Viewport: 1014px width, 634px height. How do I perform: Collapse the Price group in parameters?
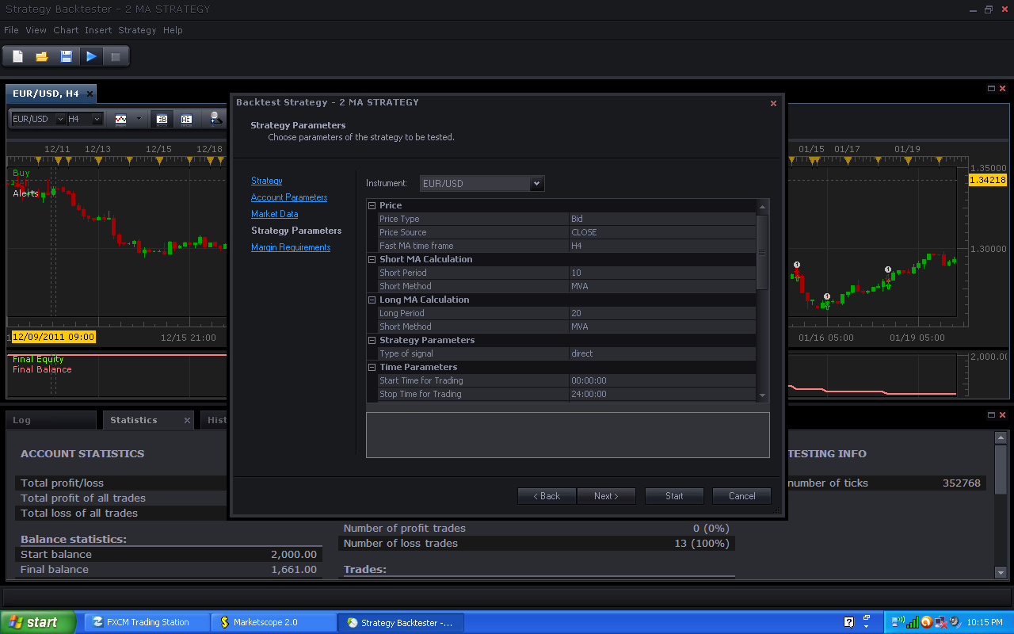click(x=372, y=205)
